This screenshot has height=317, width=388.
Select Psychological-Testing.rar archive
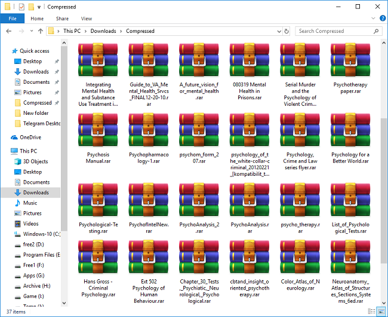point(98,209)
